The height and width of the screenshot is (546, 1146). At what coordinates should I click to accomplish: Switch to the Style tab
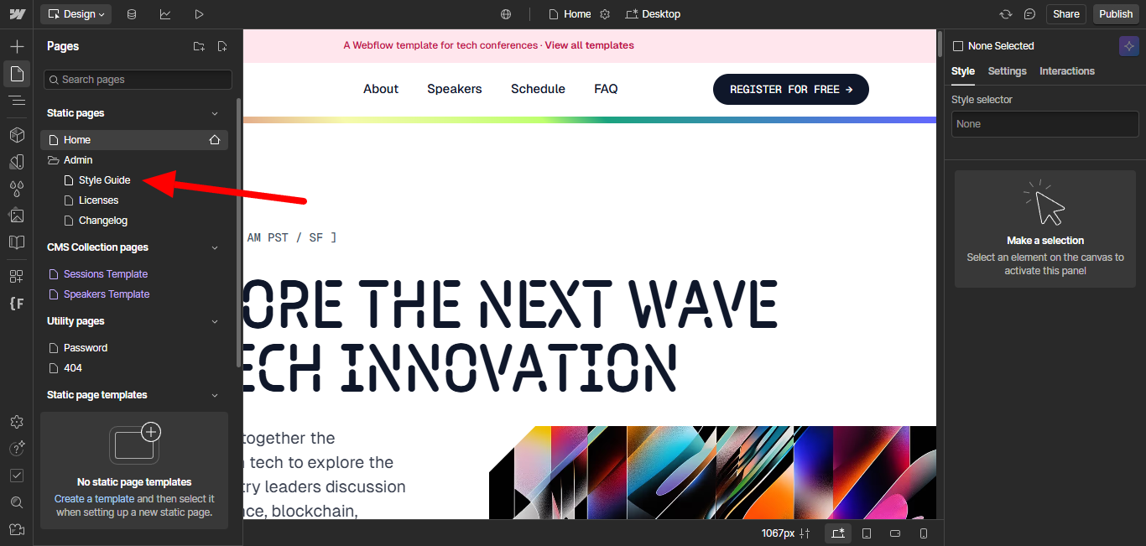coord(963,71)
